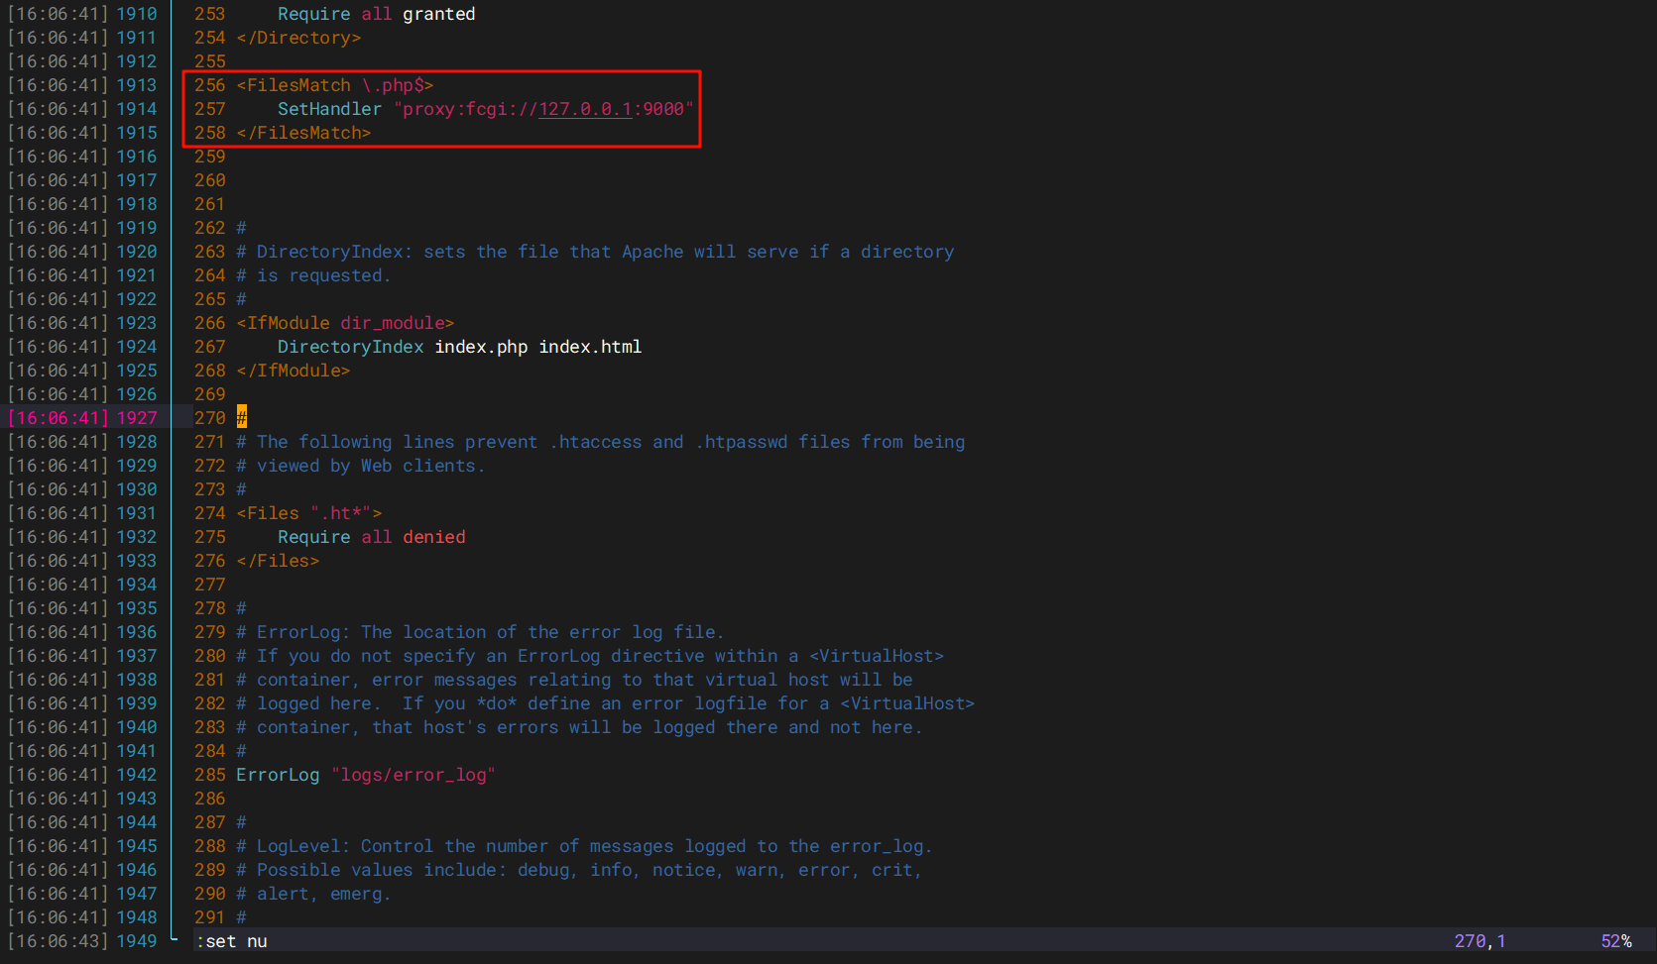The image size is (1657, 964).
Task: Click the 'DirectoryIndex: sets the file' comment line
Action: pyautogui.click(x=595, y=252)
